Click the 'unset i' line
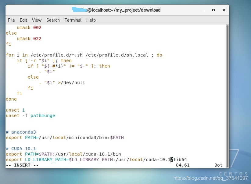This screenshot has height=184, width=251. pyautogui.click(x=15, y=110)
